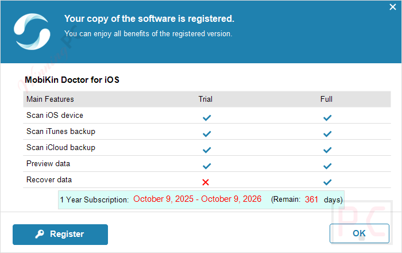Click the Register button
402x253 pixels.
pos(60,234)
